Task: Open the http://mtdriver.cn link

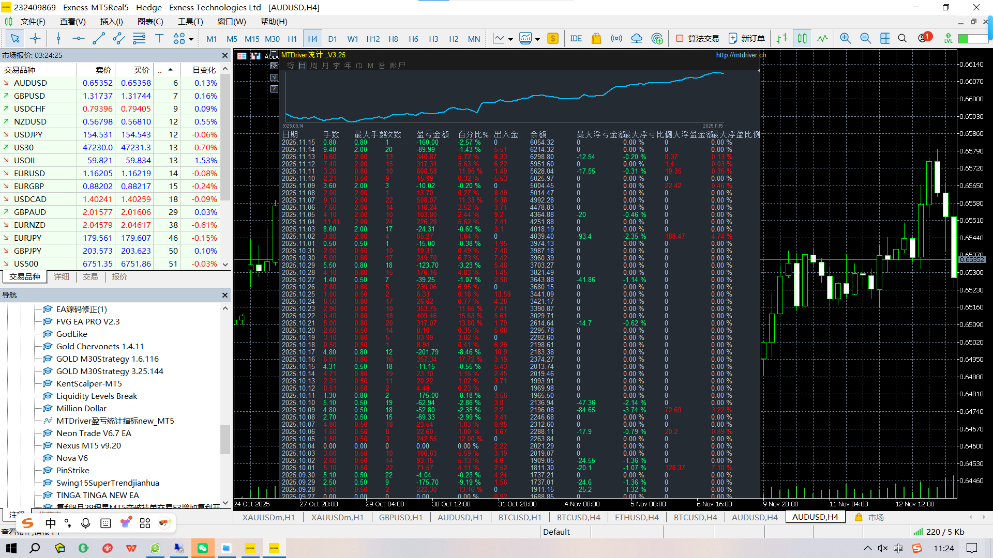Action: pos(741,55)
